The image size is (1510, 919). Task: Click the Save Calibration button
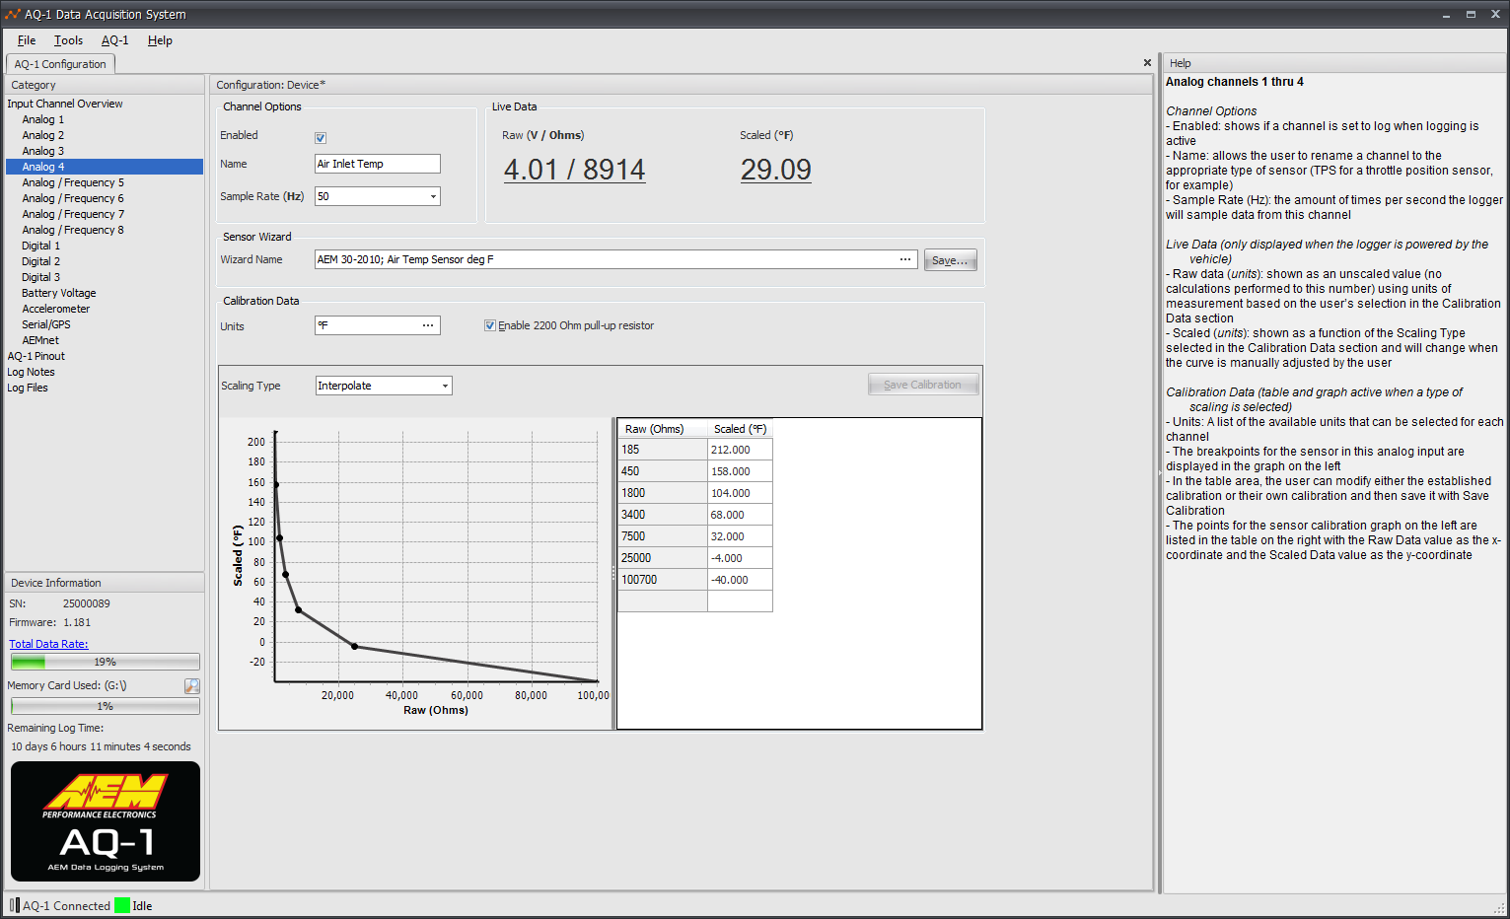(x=923, y=385)
